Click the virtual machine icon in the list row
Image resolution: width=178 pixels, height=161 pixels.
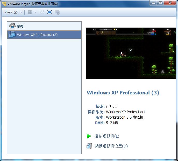(x=12, y=35)
